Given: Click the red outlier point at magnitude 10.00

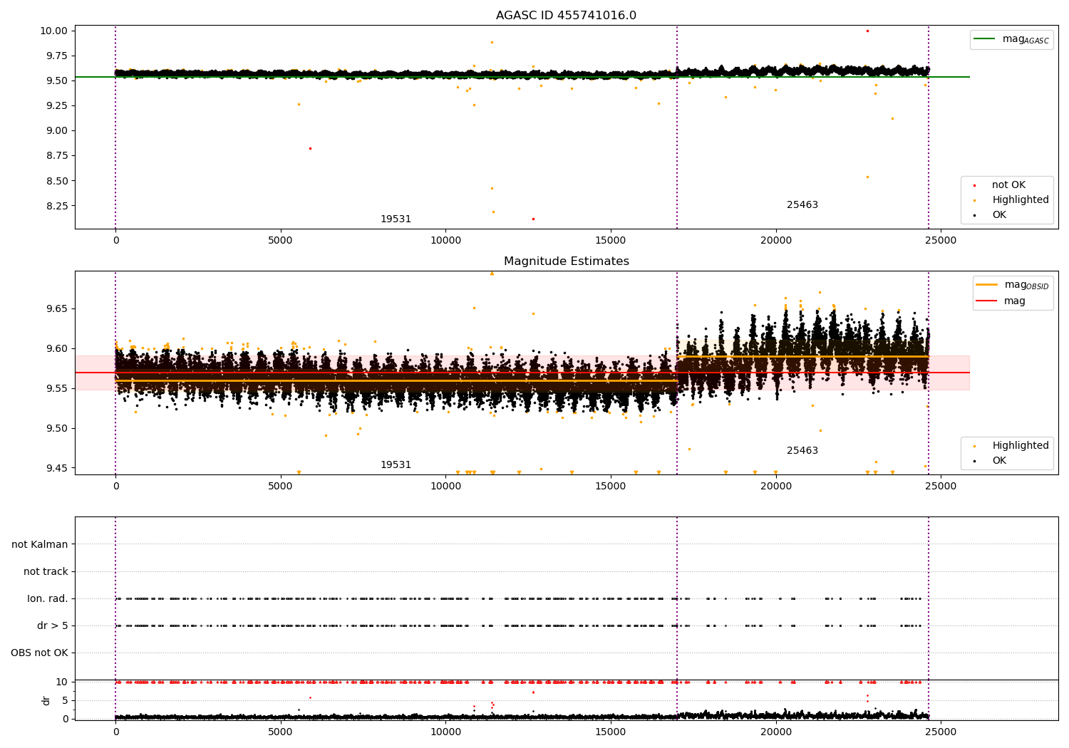Looking at the screenshot, I should click(867, 31).
